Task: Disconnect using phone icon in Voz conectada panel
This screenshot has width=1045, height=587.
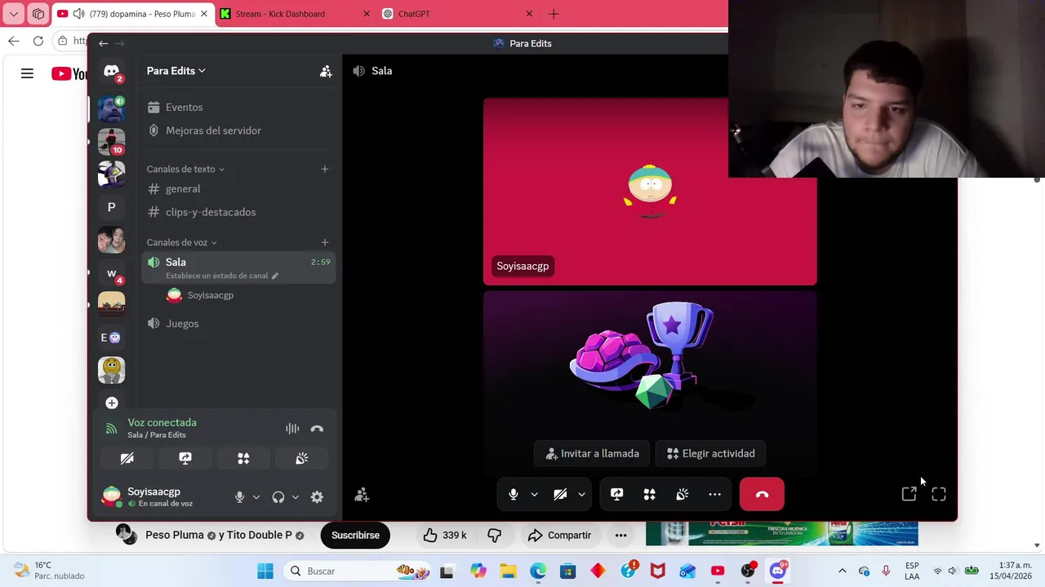Action: click(317, 429)
